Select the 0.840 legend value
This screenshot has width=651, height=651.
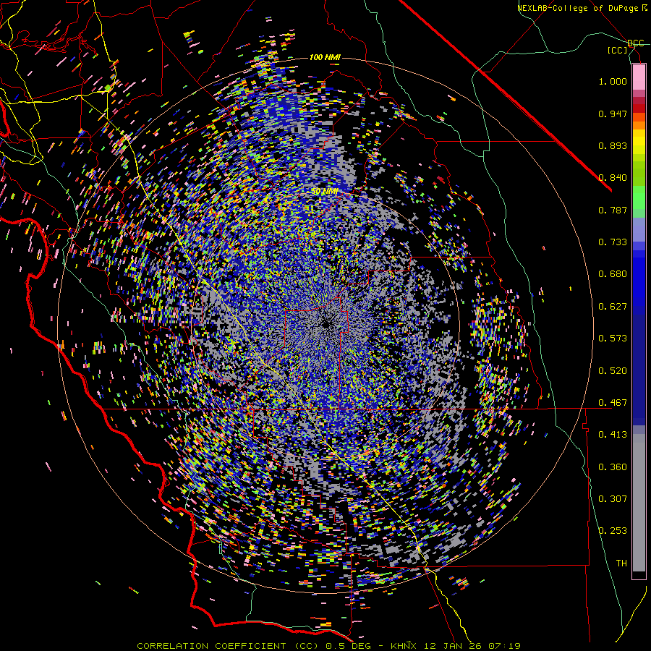[613, 178]
